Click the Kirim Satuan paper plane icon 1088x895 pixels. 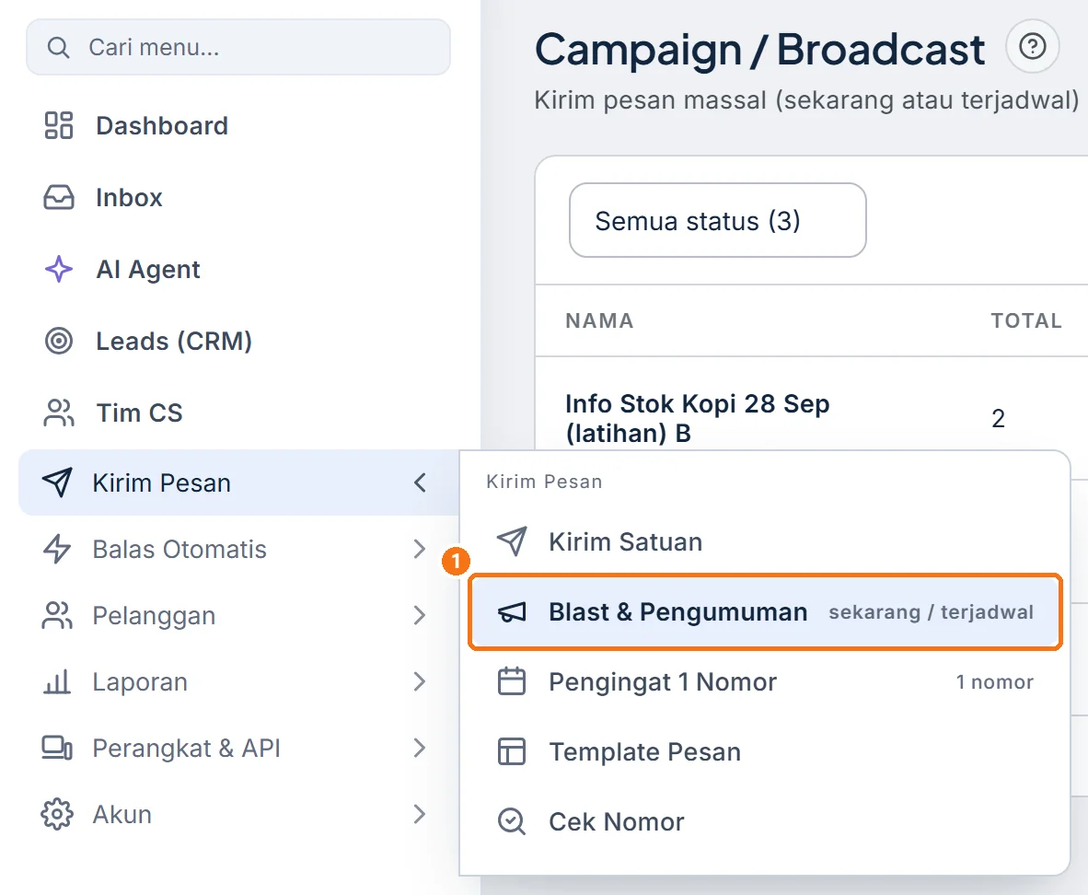[x=512, y=541]
